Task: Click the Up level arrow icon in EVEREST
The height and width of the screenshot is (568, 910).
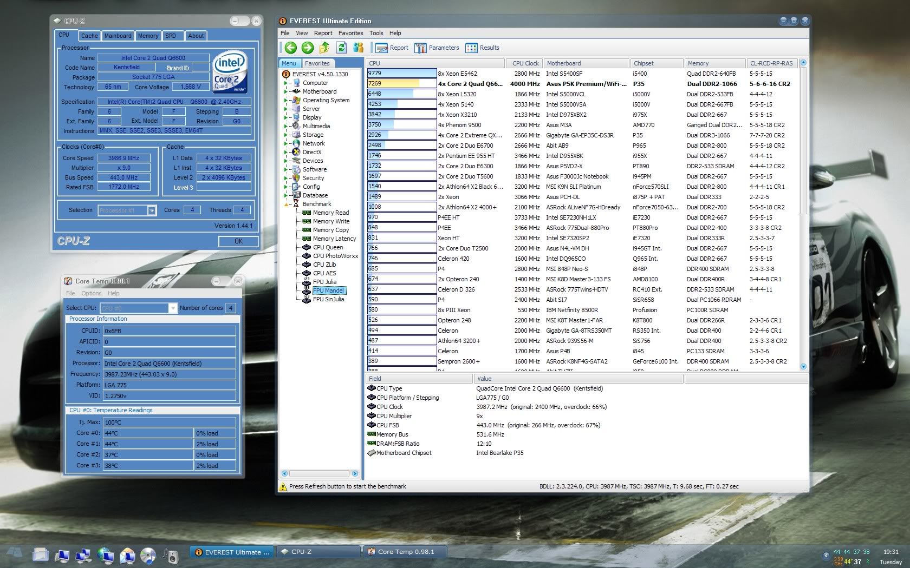Action: pyautogui.click(x=324, y=48)
